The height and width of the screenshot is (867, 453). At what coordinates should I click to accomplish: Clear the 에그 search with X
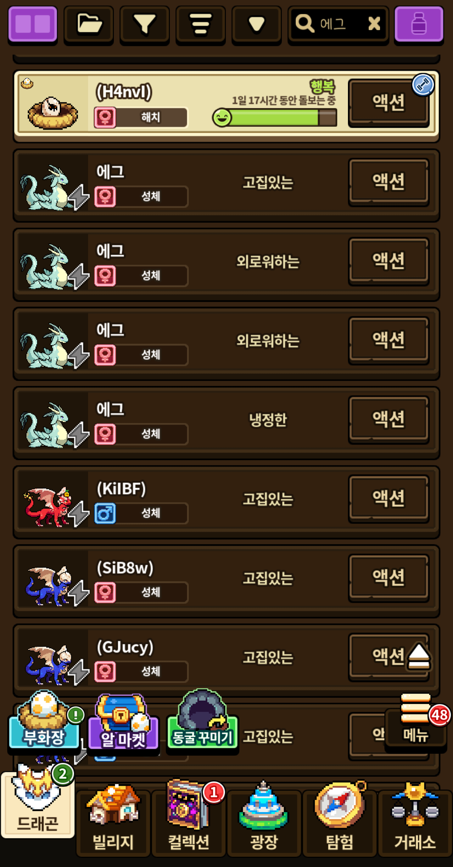[374, 24]
